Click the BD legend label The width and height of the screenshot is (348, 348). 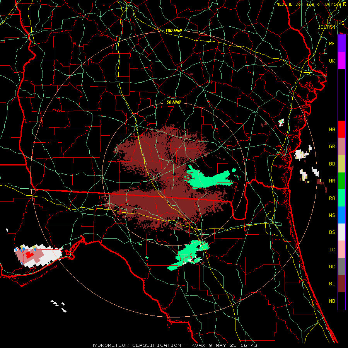point(332,164)
